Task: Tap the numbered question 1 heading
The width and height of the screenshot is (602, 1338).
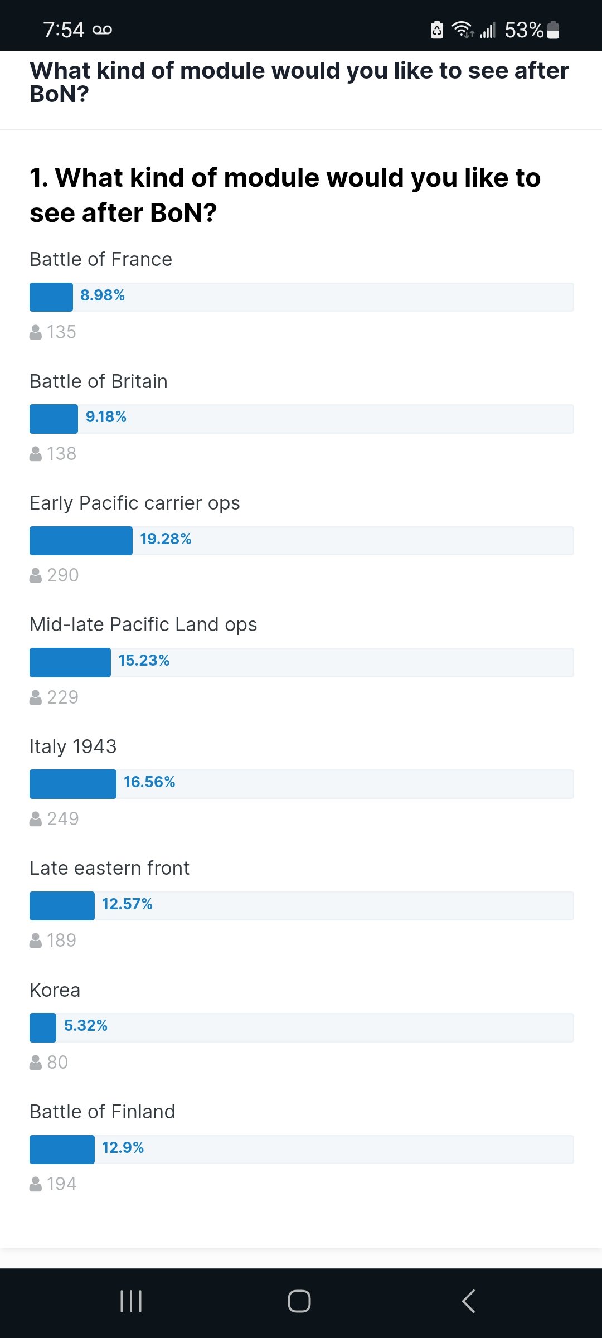Action: coord(285,195)
